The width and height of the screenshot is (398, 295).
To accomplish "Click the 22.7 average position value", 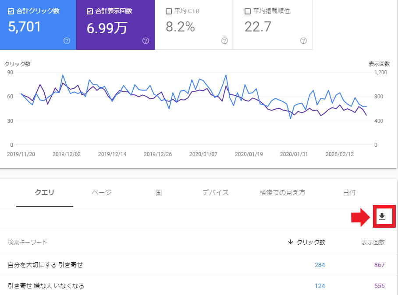I will click(x=258, y=27).
